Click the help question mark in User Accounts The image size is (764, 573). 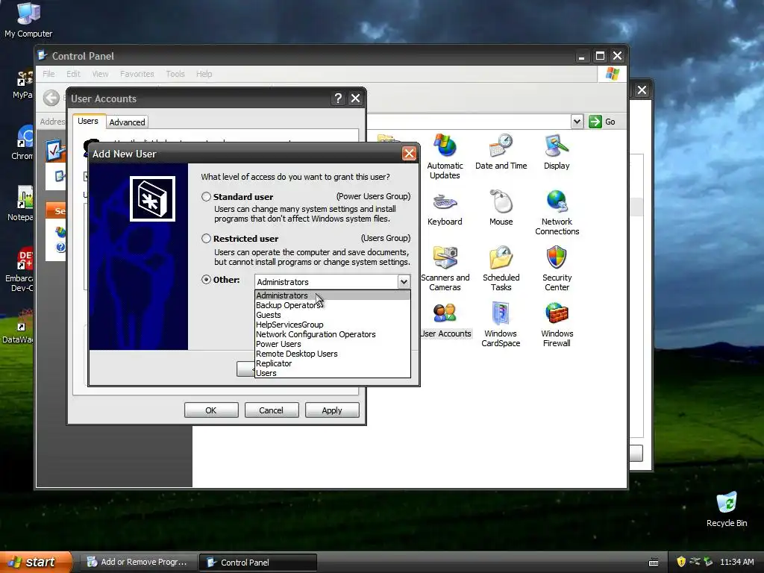(338, 98)
